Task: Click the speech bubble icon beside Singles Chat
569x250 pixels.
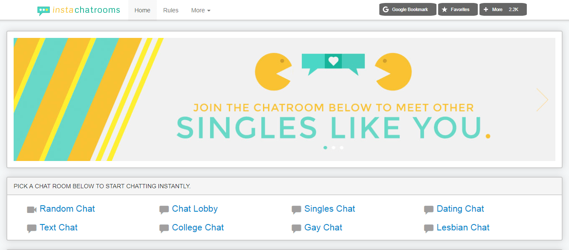Action: click(x=297, y=210)
